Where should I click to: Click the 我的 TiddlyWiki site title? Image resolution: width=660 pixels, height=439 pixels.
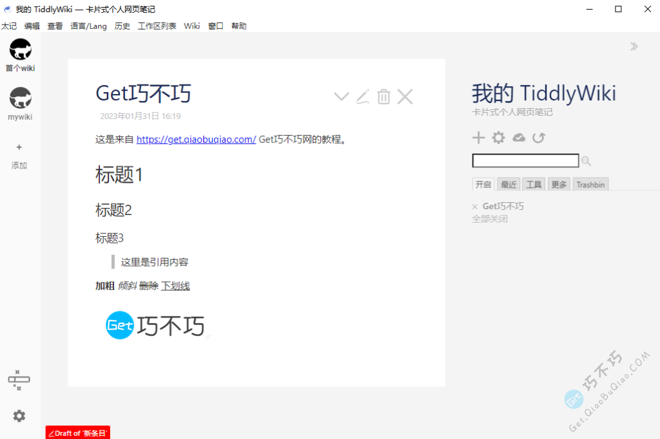(544, 93)
